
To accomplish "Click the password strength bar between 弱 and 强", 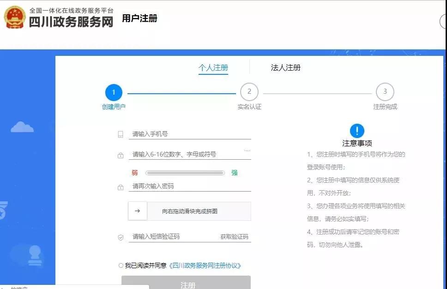I will pos(184,173).
